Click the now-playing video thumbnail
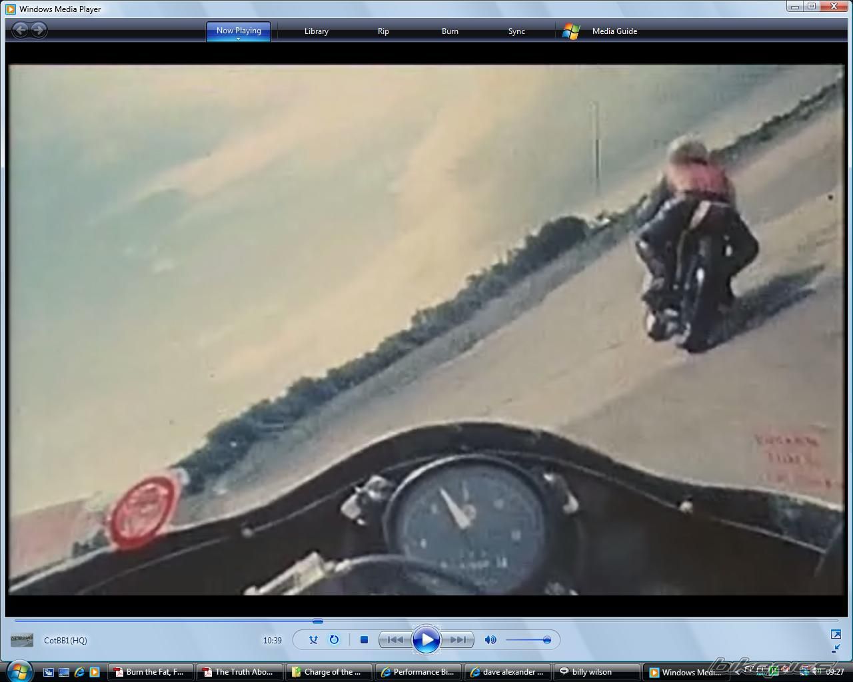Viewport: 853px width, 682px height. [x=22, y=641]
